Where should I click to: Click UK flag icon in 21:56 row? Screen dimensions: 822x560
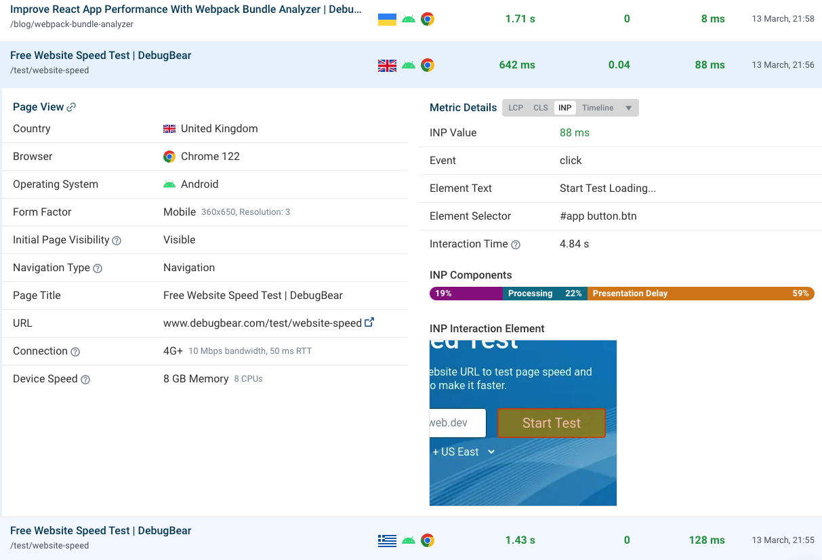[x=387, y=65]
